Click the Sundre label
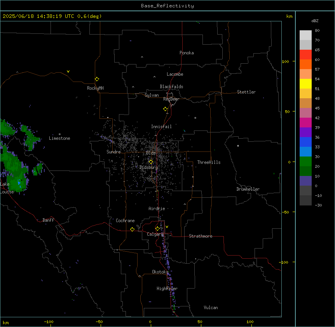This screenshot has width=335, height=327. click(x=113, y=152)
